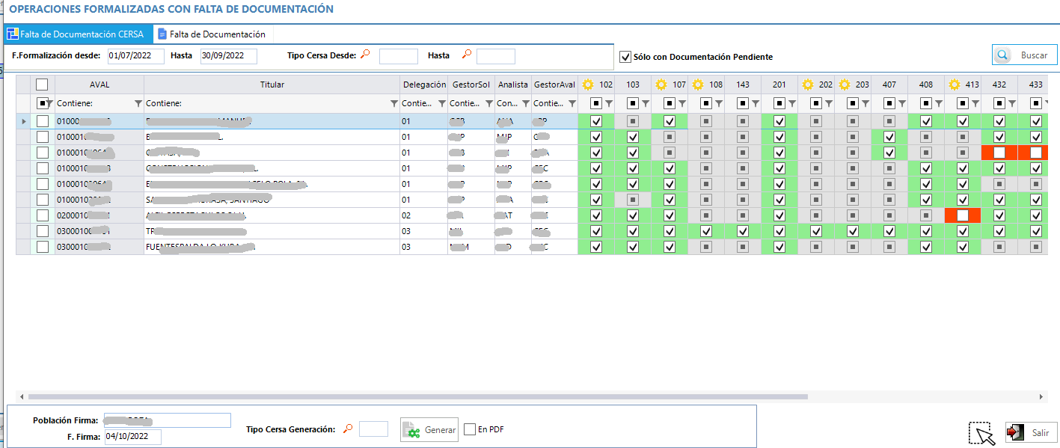
Task: Open the filter funnel of column 107
Action: [681, 103]
